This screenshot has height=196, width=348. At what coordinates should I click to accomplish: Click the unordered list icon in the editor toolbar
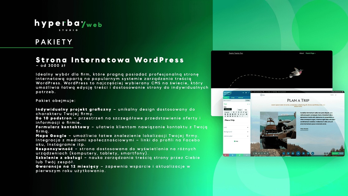pos(239,112)
